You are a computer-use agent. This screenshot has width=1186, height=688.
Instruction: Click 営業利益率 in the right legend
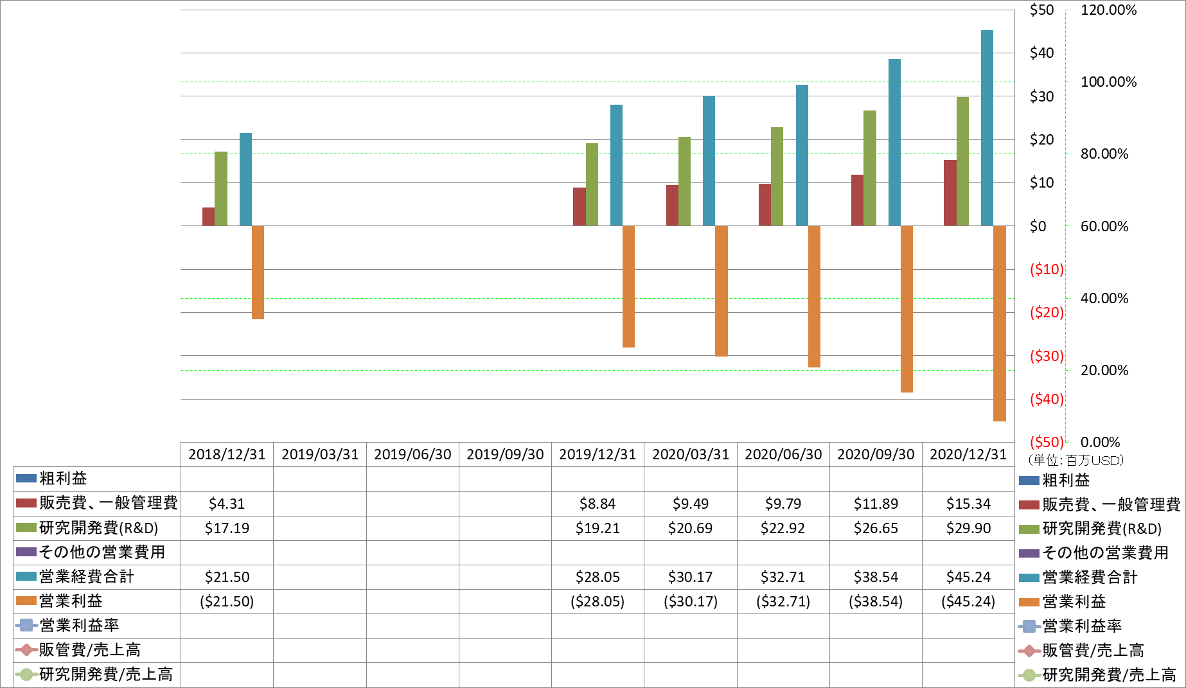pos(1082,626)
